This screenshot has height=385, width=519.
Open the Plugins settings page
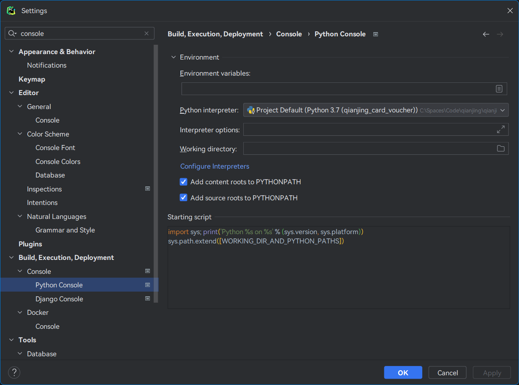click(x=30, y=244)
